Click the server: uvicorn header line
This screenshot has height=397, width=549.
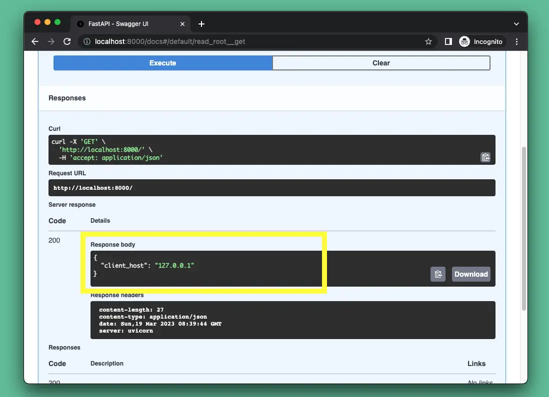pos(126,331)
